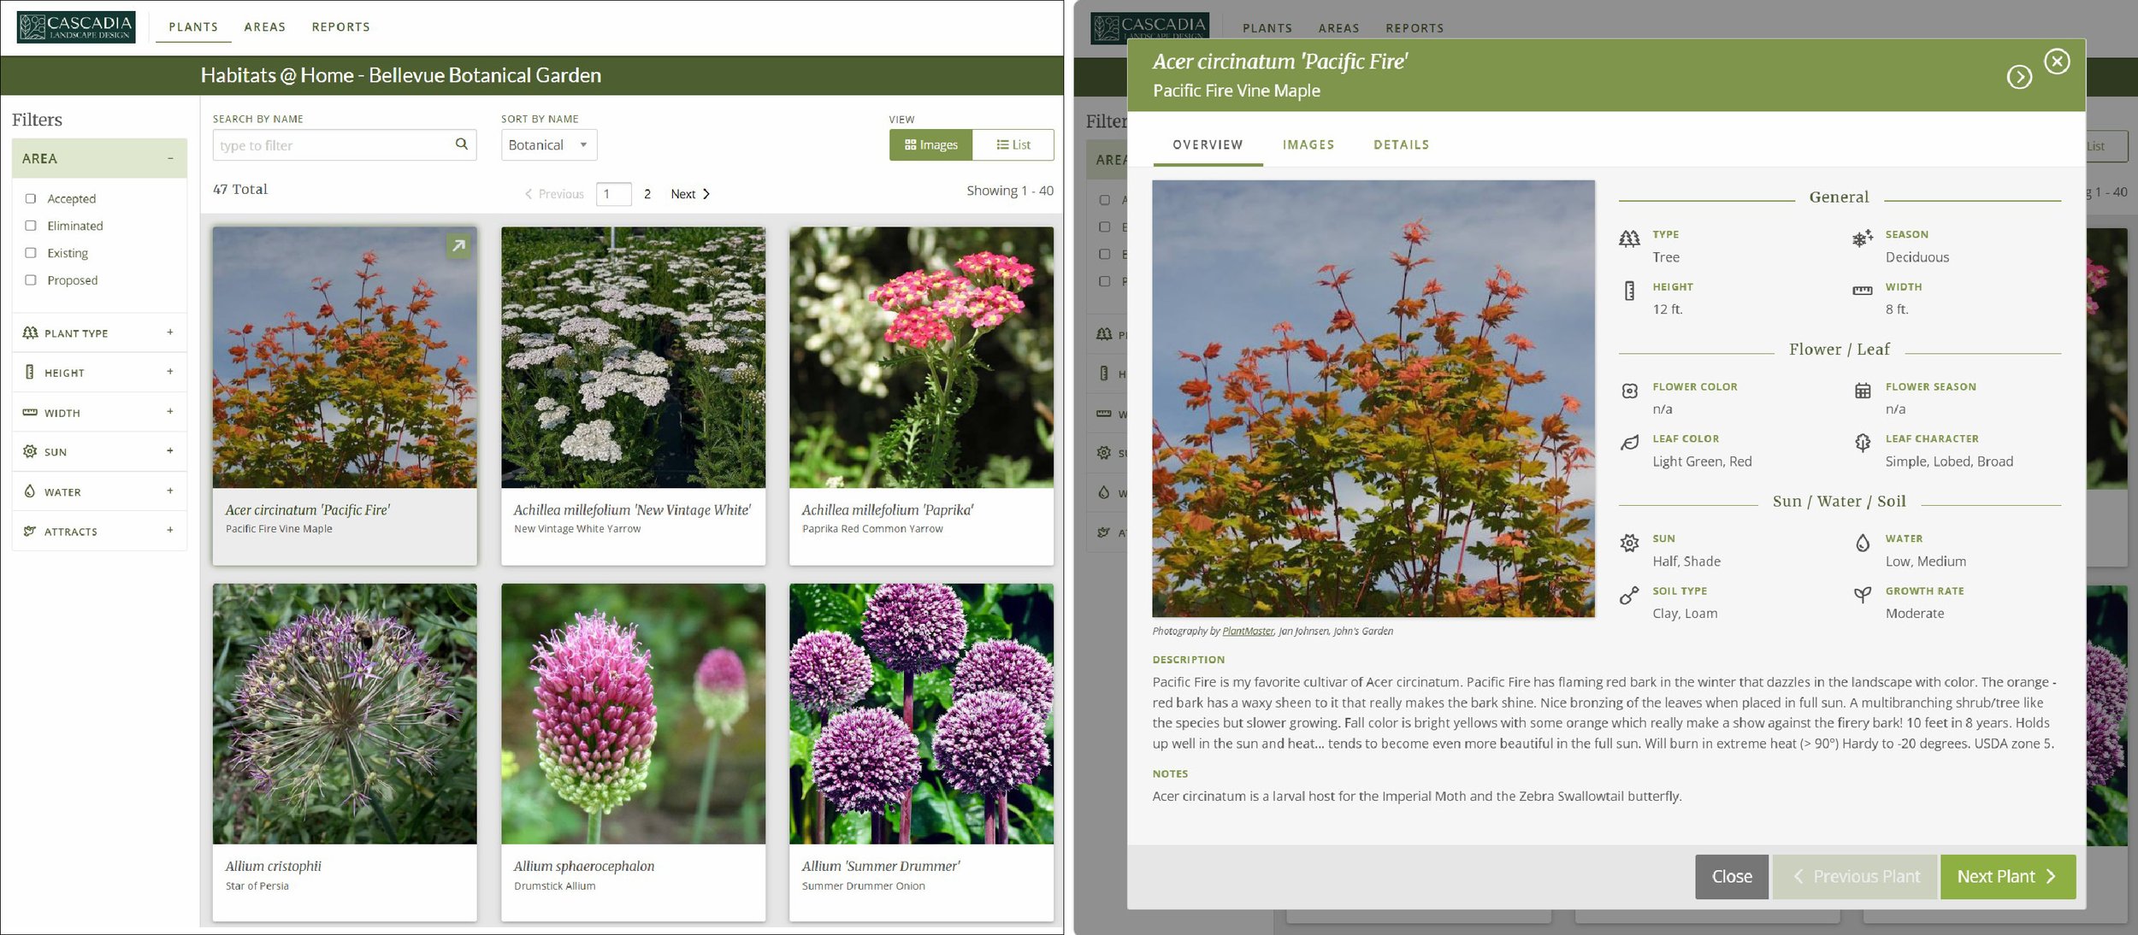This screenshot has height=935, width=2138.
Task: Go to Next page of plants
Action: click(x=690, y=194)
